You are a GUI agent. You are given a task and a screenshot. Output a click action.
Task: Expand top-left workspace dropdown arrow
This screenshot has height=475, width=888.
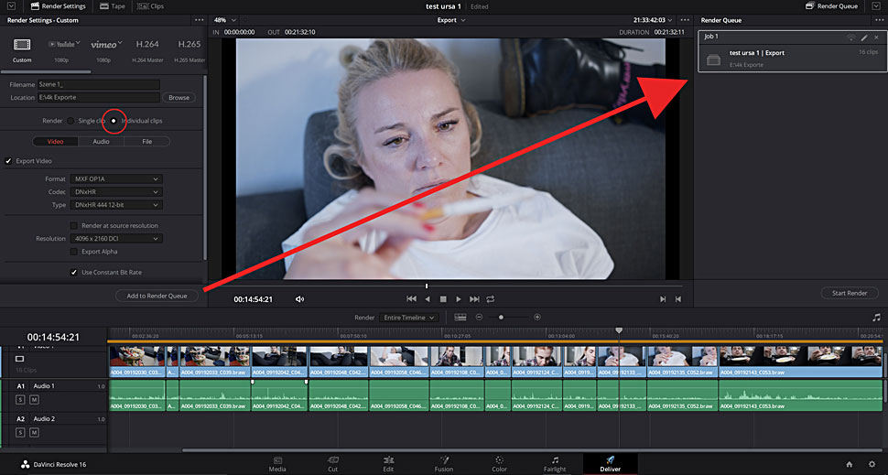pos(11,6)
